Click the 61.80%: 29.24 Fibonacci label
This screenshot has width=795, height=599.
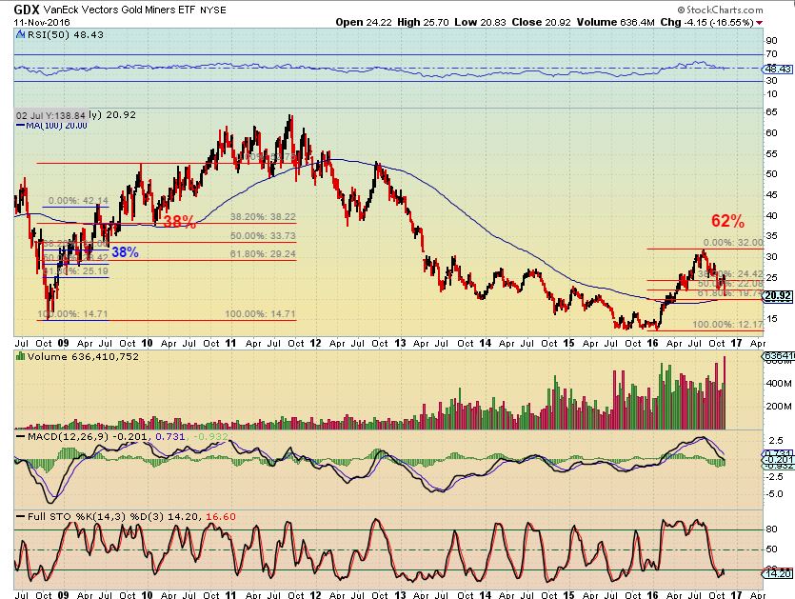(x=263, y=254)
